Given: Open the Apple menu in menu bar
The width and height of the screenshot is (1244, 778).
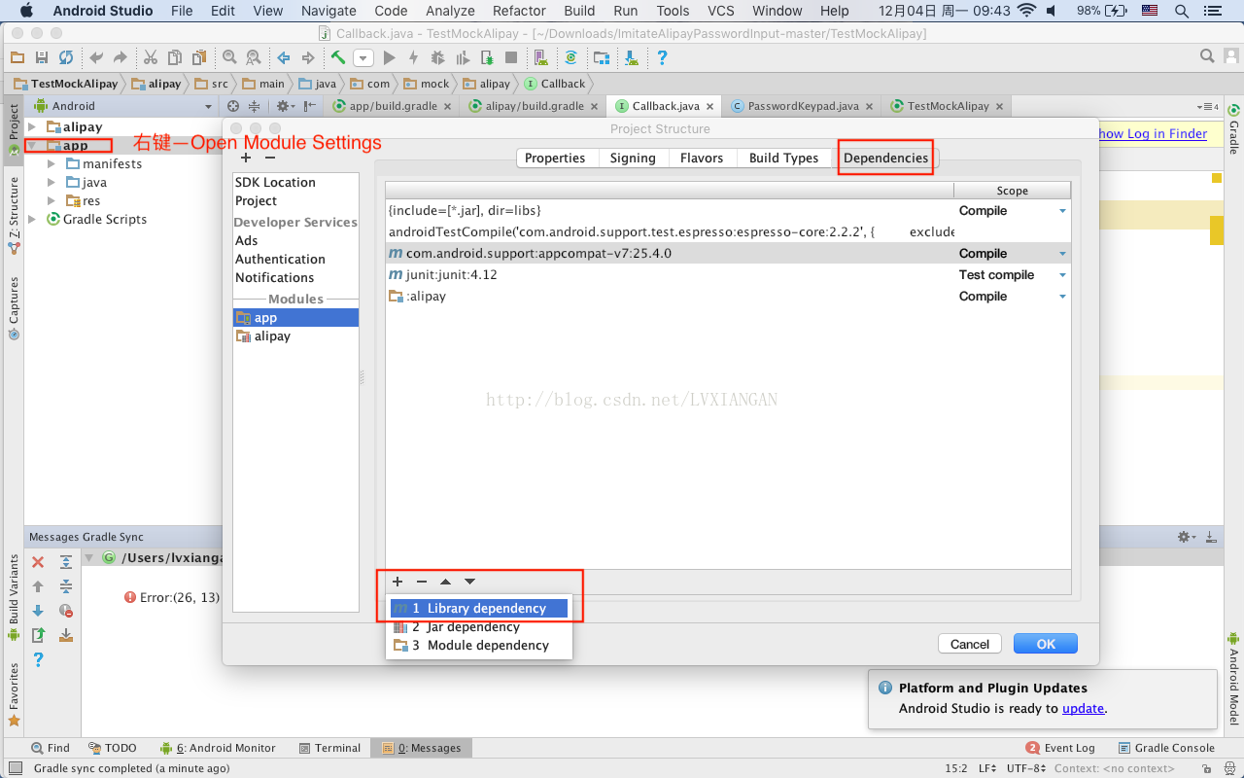Looking at the screenshot, I should tap(25, 11).
